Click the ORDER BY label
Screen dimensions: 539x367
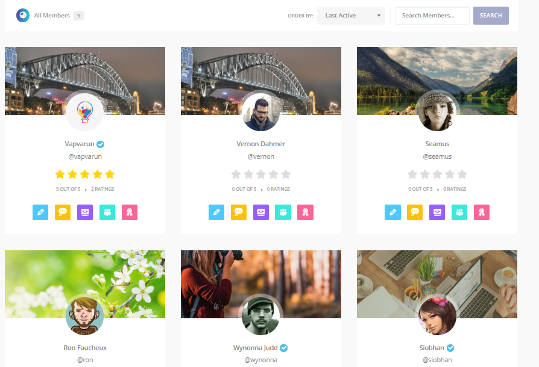coord(300,16)
